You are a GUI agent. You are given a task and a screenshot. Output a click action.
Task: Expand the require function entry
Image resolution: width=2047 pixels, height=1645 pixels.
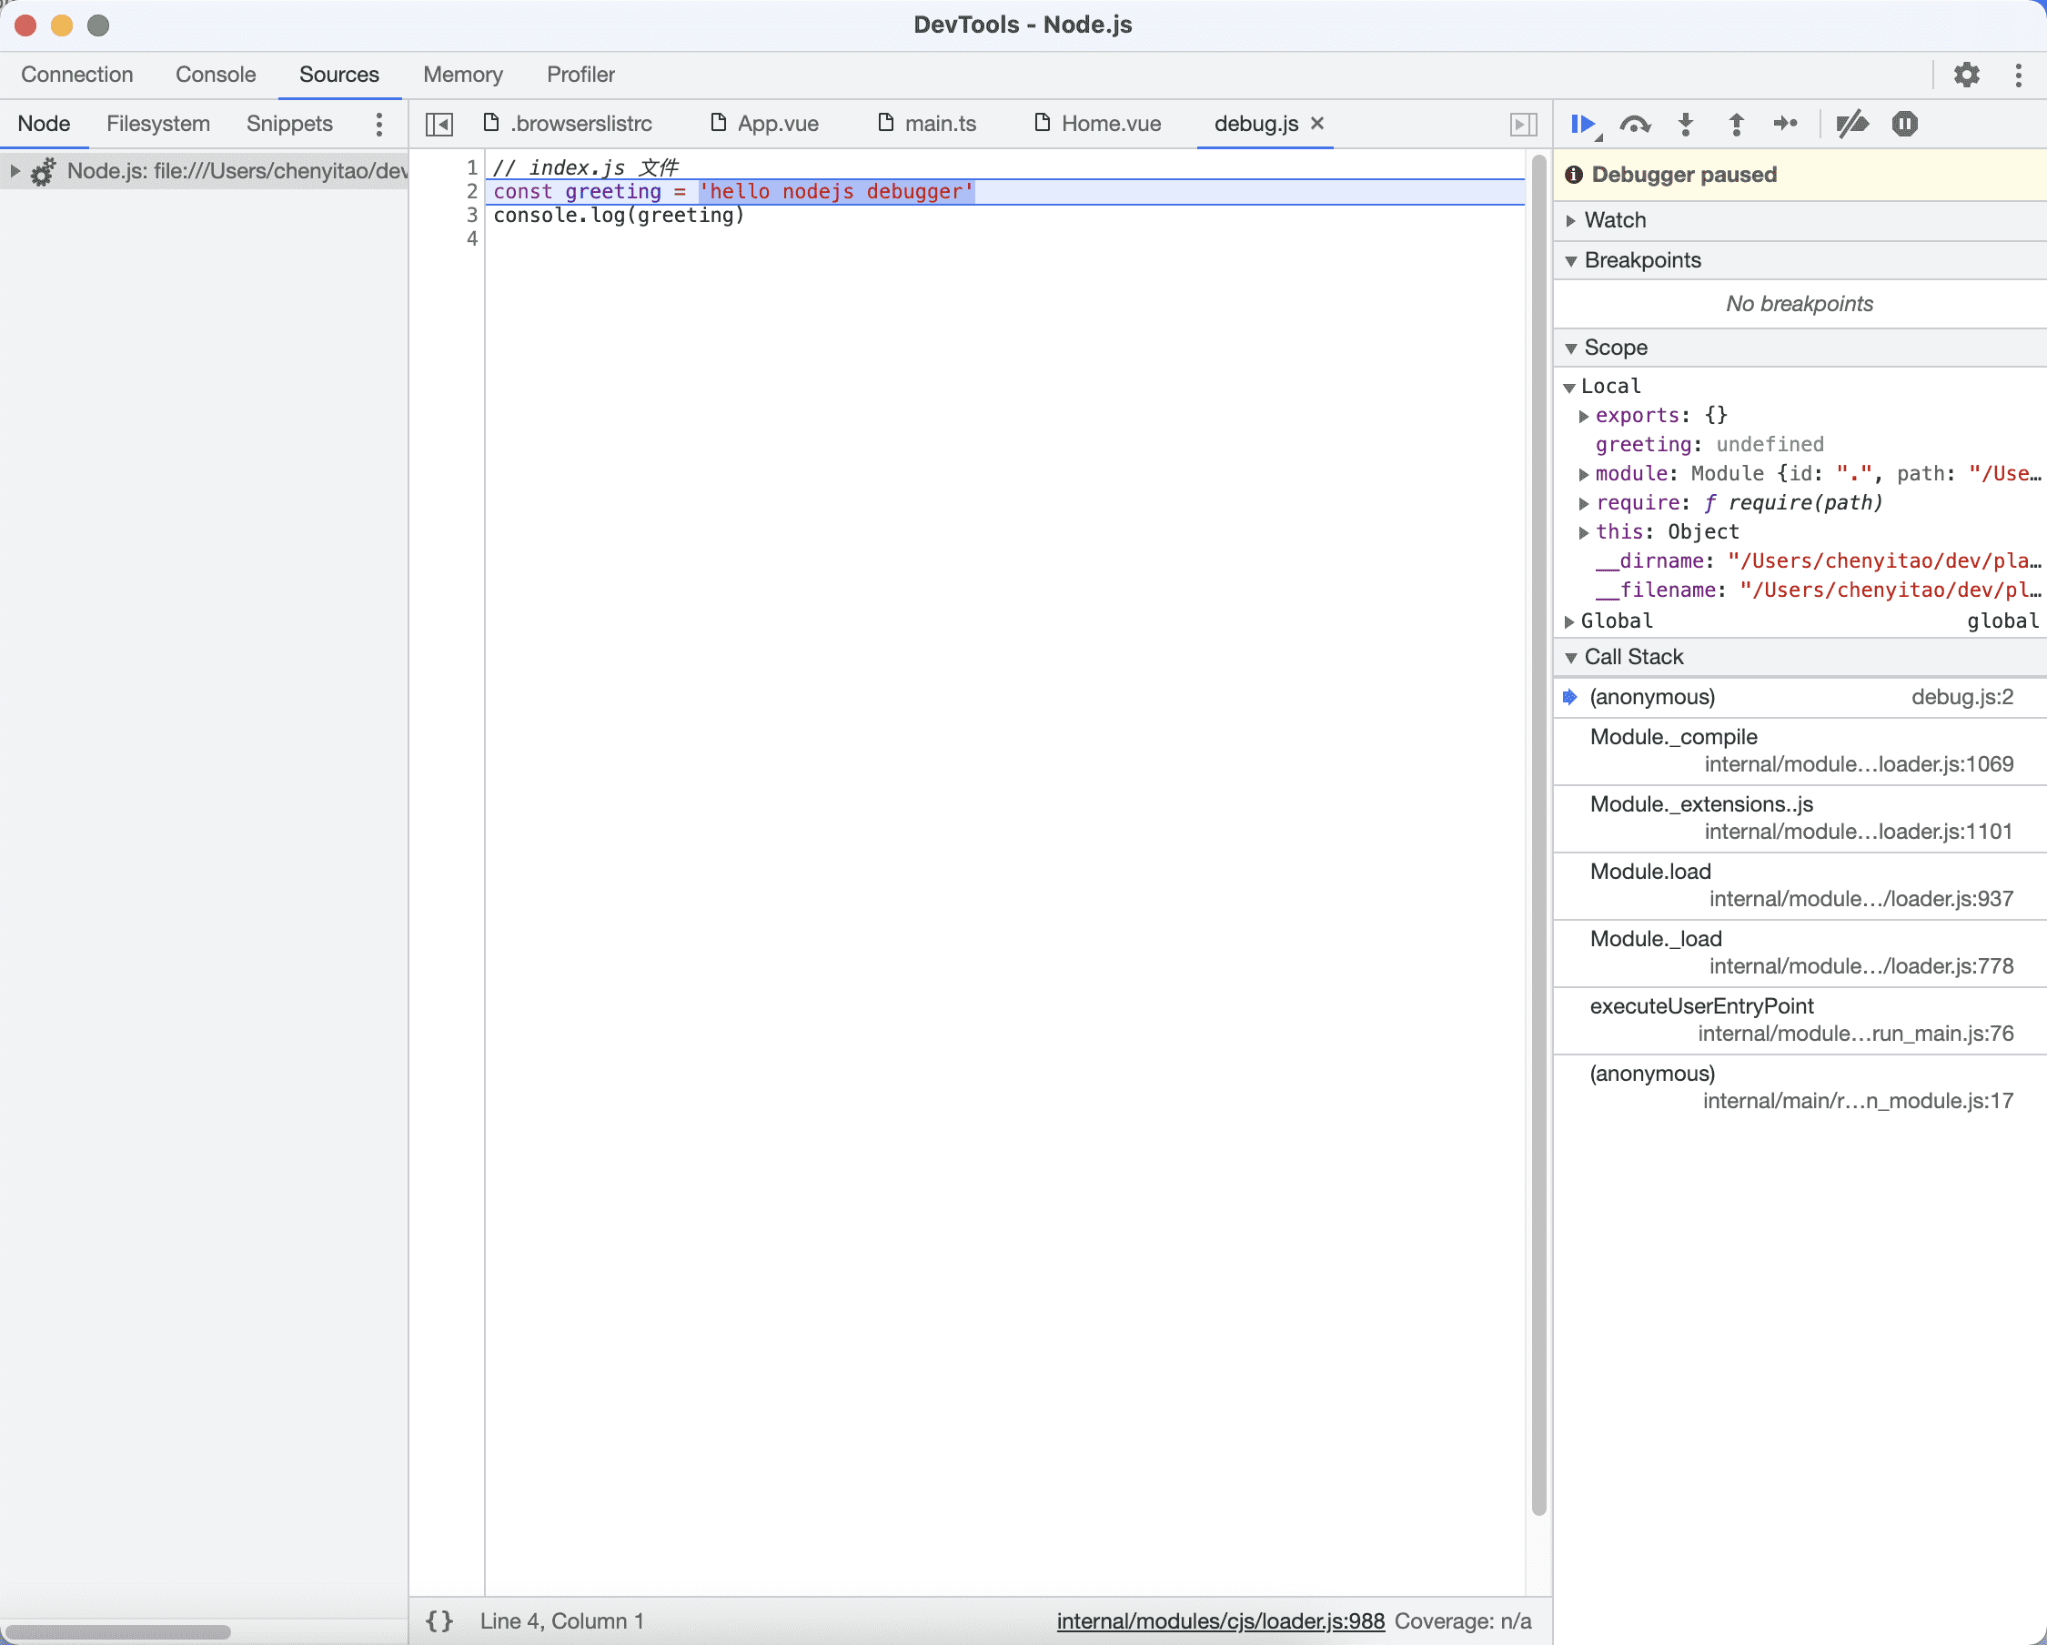(1584, 503)
